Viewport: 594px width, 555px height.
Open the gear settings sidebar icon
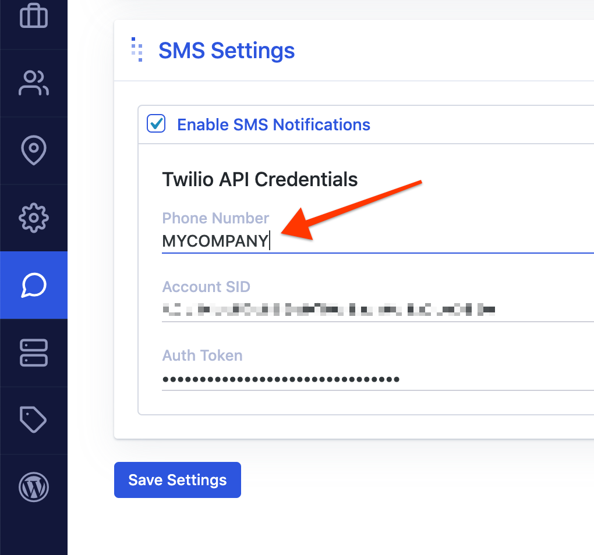coord(34,218)
